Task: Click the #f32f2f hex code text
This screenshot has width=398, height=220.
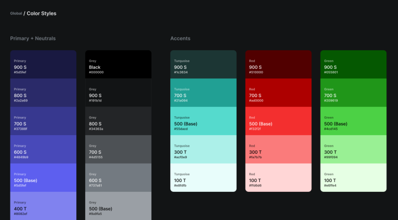Action: click(255, 129)
